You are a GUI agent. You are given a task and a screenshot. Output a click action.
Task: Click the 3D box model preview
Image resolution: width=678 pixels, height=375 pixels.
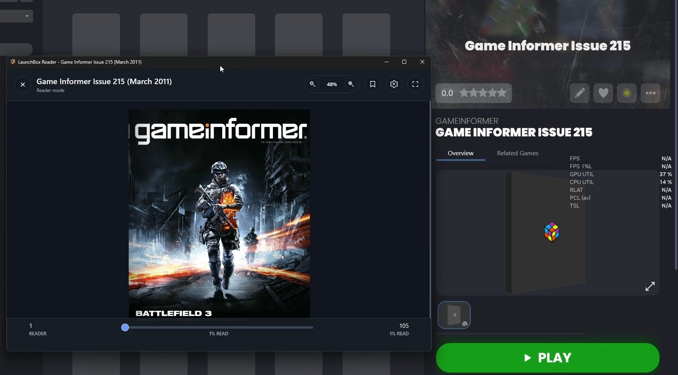pyautogui.click(x=546, y=233)
